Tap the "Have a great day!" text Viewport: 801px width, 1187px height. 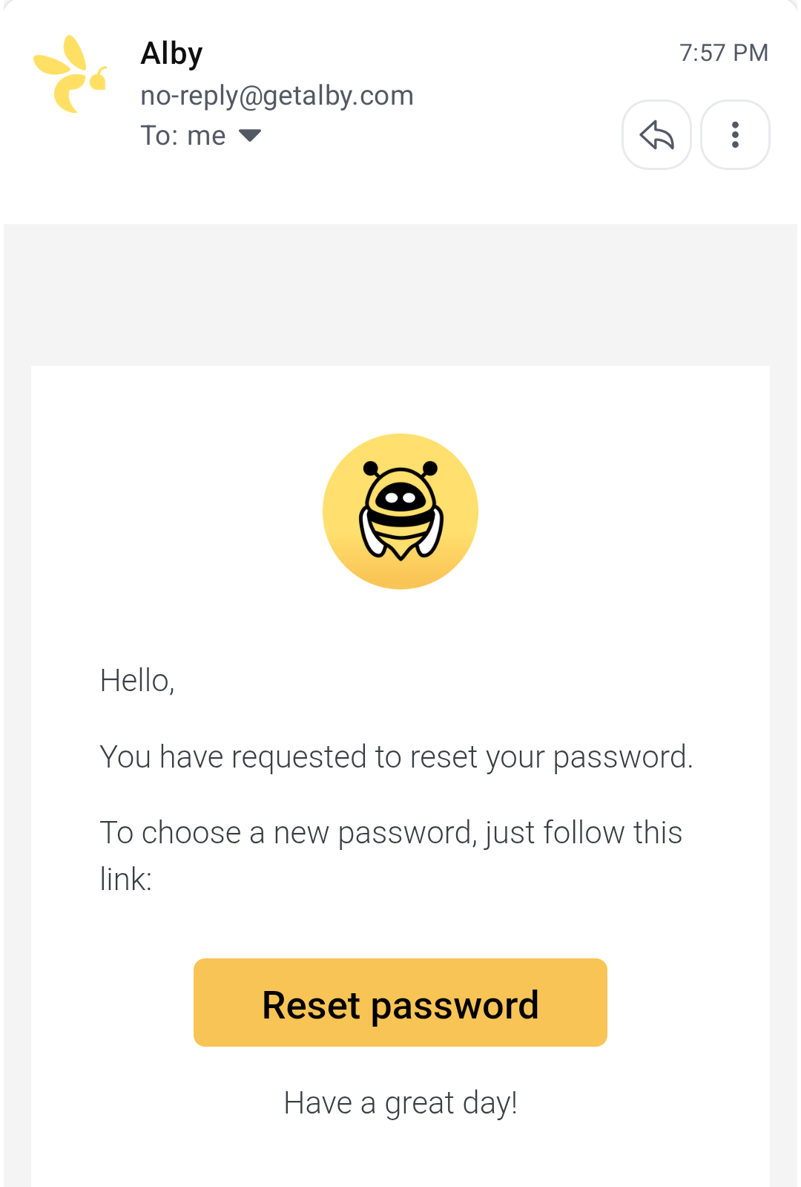pos(400,1103)
